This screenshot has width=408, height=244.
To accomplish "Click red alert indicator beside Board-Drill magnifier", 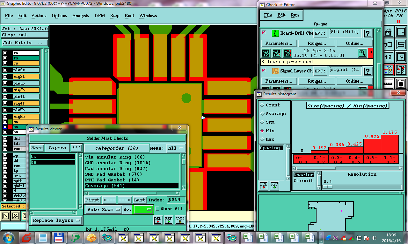I will (x=370, y=53).
